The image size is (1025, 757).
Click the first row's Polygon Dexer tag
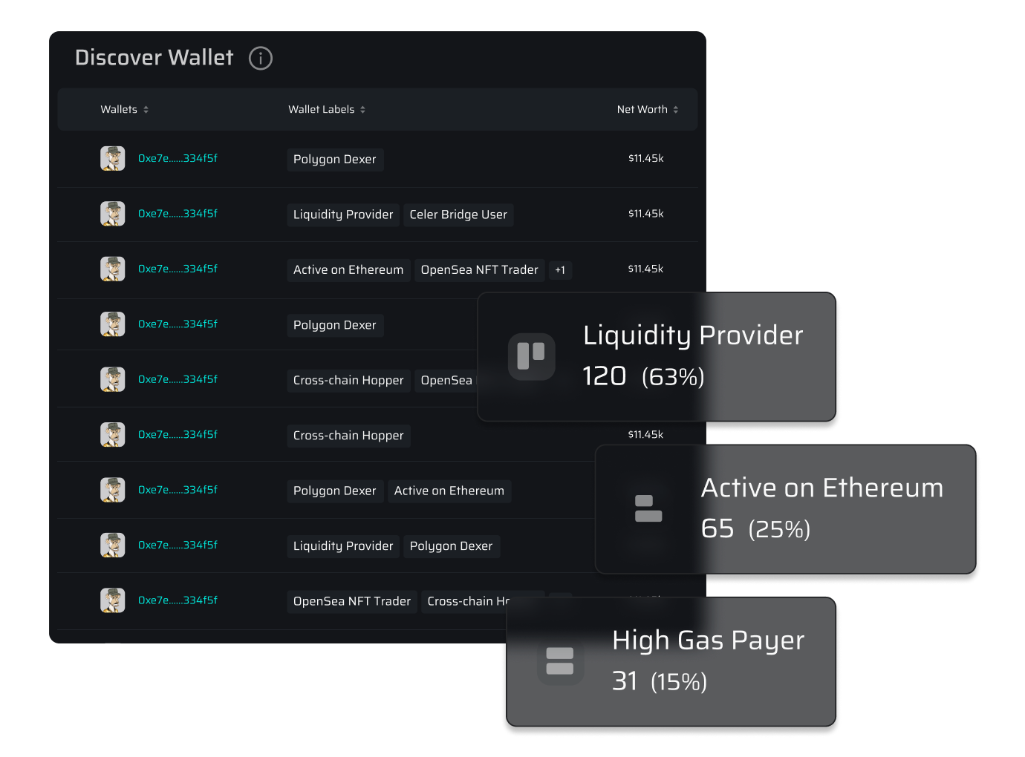[334, 160]
